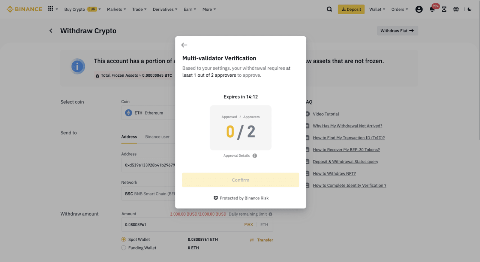The image size is (480, 262).
Task: Click the Binance logo
Action: click(24, 9)
